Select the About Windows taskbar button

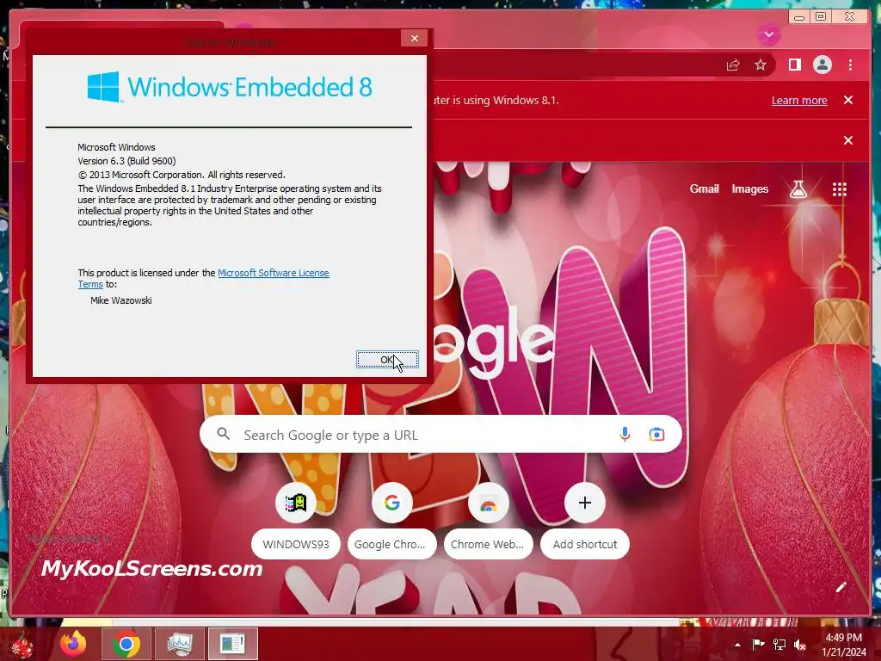[232, 644]
